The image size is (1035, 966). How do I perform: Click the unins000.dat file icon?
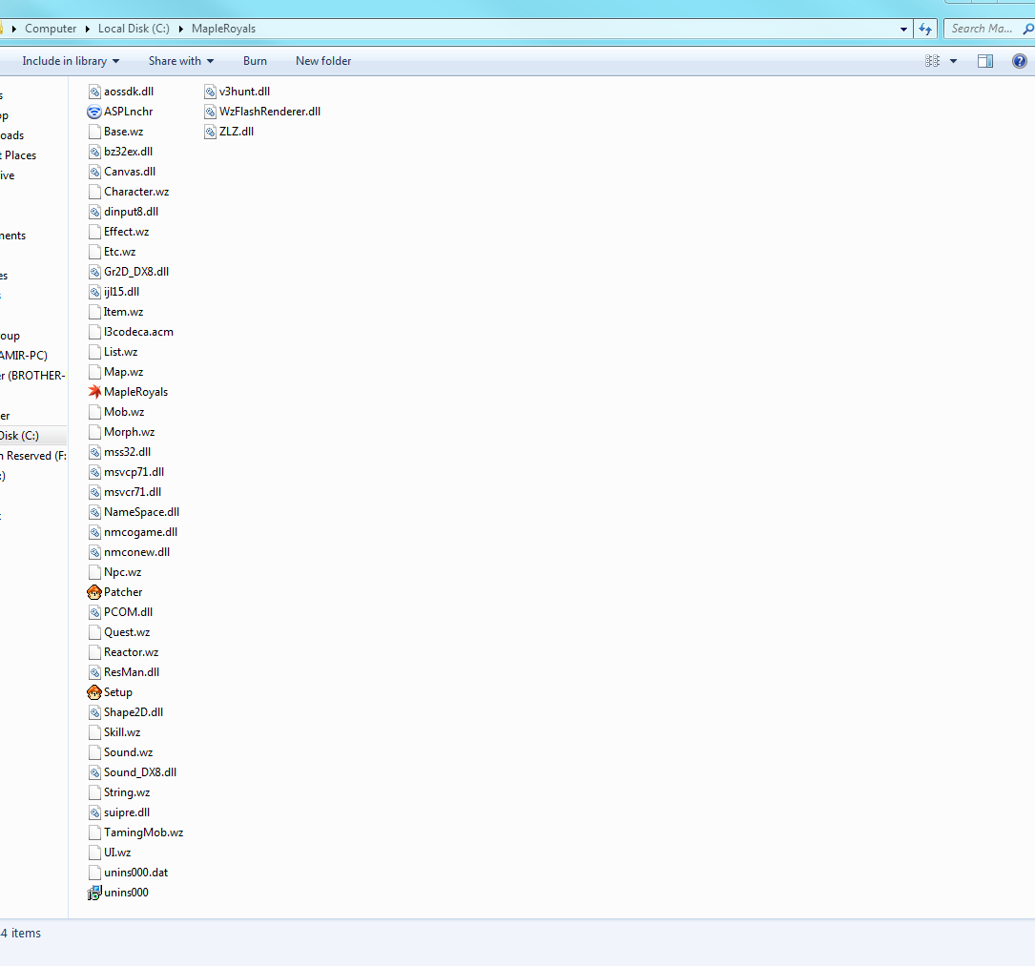pos(94,873)
